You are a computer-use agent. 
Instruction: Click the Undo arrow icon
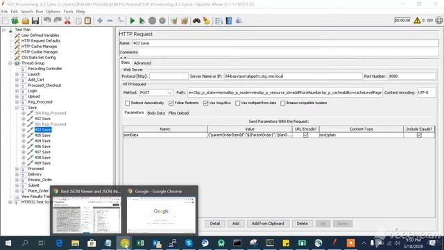pyautogui.click(x=47, y=20)
